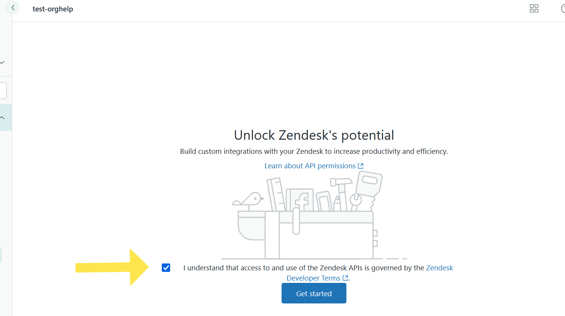Image resolution: width=565 pixels, height=316 pixels.
Task: Expand the sidebar section with down chevron
Action: click(x=2, y=62)
